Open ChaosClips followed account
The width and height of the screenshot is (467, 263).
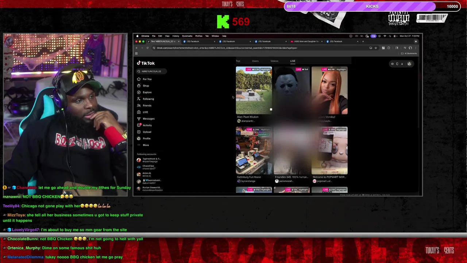point(147,167)
